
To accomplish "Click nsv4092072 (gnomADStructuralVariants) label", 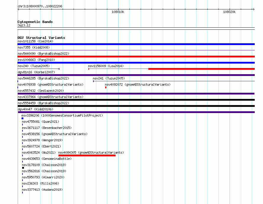I will pyautogui.click(x=138, y=84).
